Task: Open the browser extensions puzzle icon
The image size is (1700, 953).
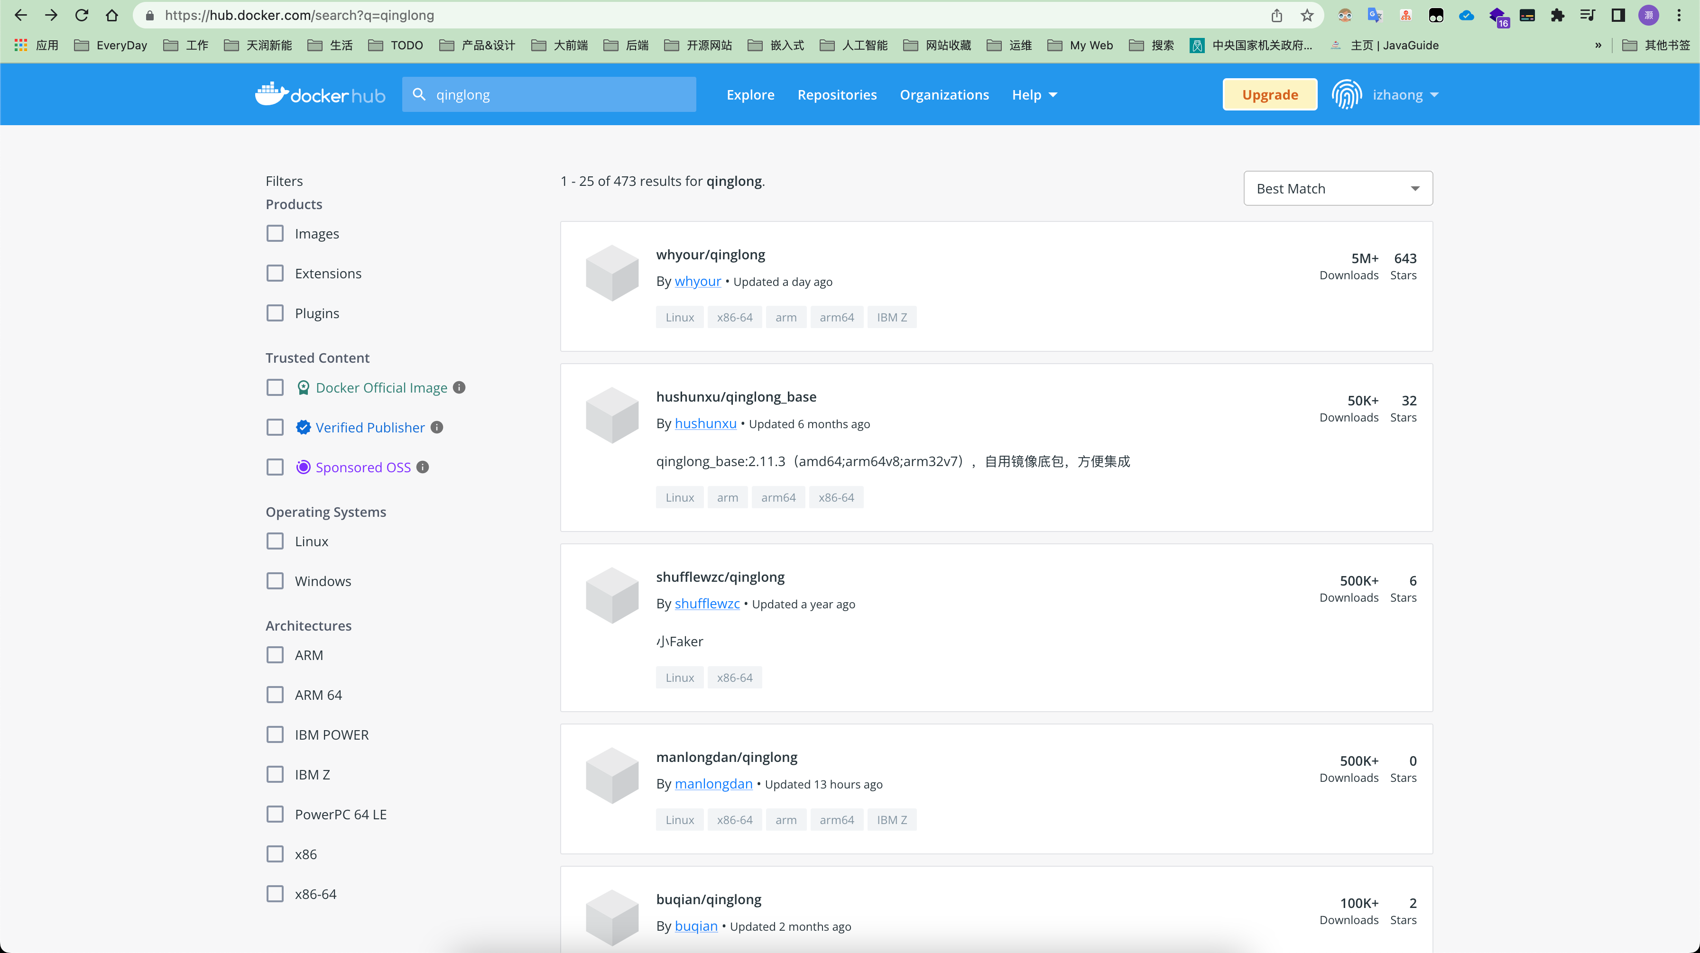Action: [1557, 15]
